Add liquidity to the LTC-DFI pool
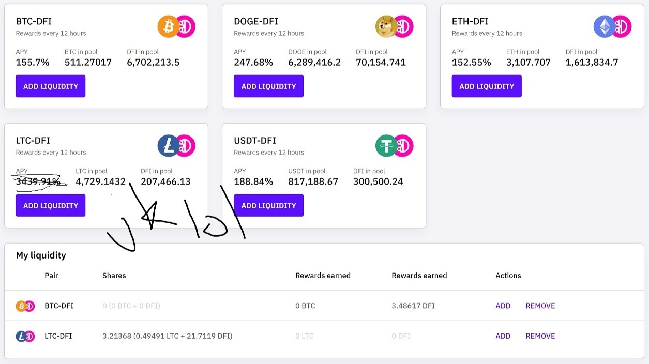Image resolution: width=649 pixels, height=364 pixels. coord(51,206)
